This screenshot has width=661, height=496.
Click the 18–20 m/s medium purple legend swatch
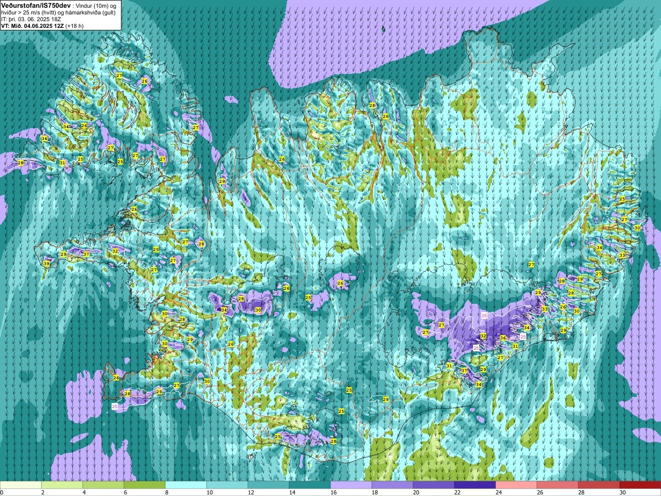(392, 485)
